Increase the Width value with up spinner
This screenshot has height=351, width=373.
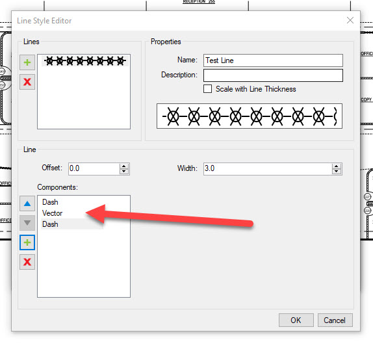click(x=336, y=166)
